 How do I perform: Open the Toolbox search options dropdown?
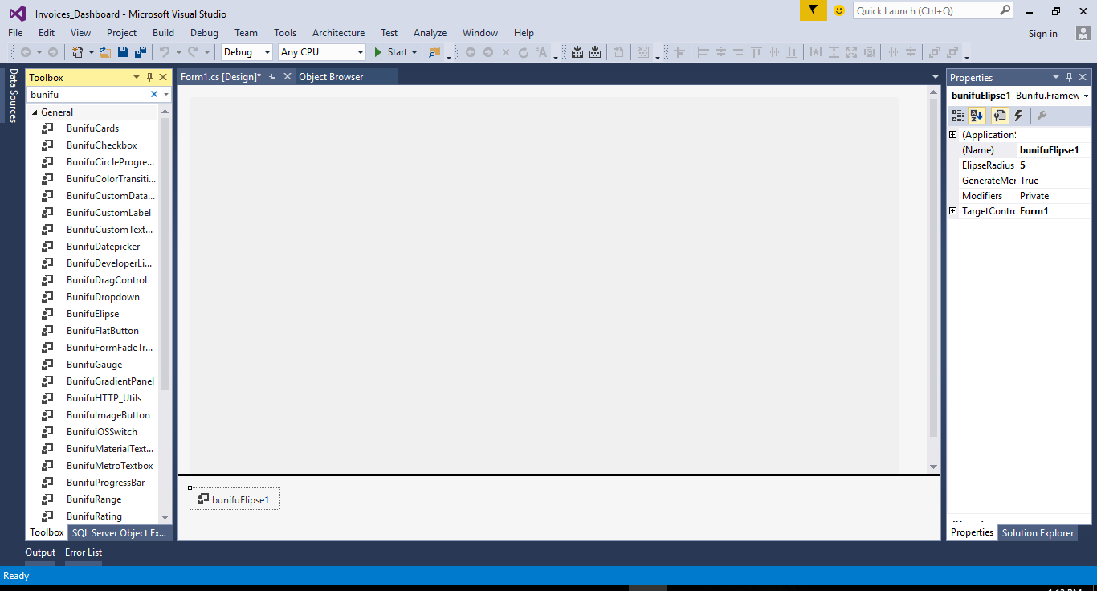(x=166, y=95)
